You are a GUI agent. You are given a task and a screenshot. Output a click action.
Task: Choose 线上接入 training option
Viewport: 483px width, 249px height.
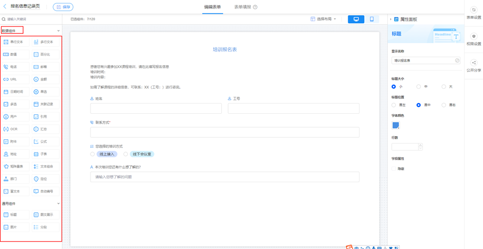92,154
